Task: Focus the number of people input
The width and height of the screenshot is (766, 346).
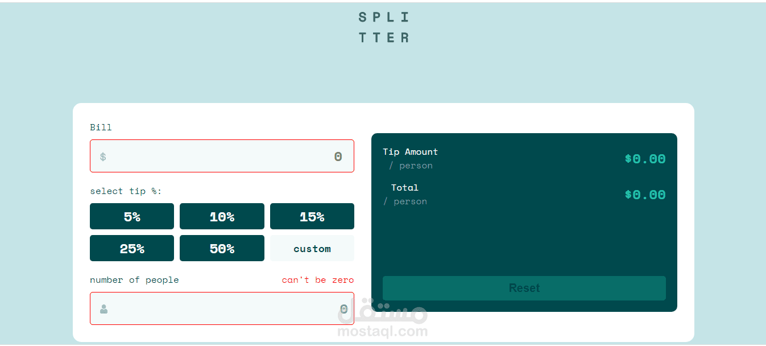Action: point(222,308)
